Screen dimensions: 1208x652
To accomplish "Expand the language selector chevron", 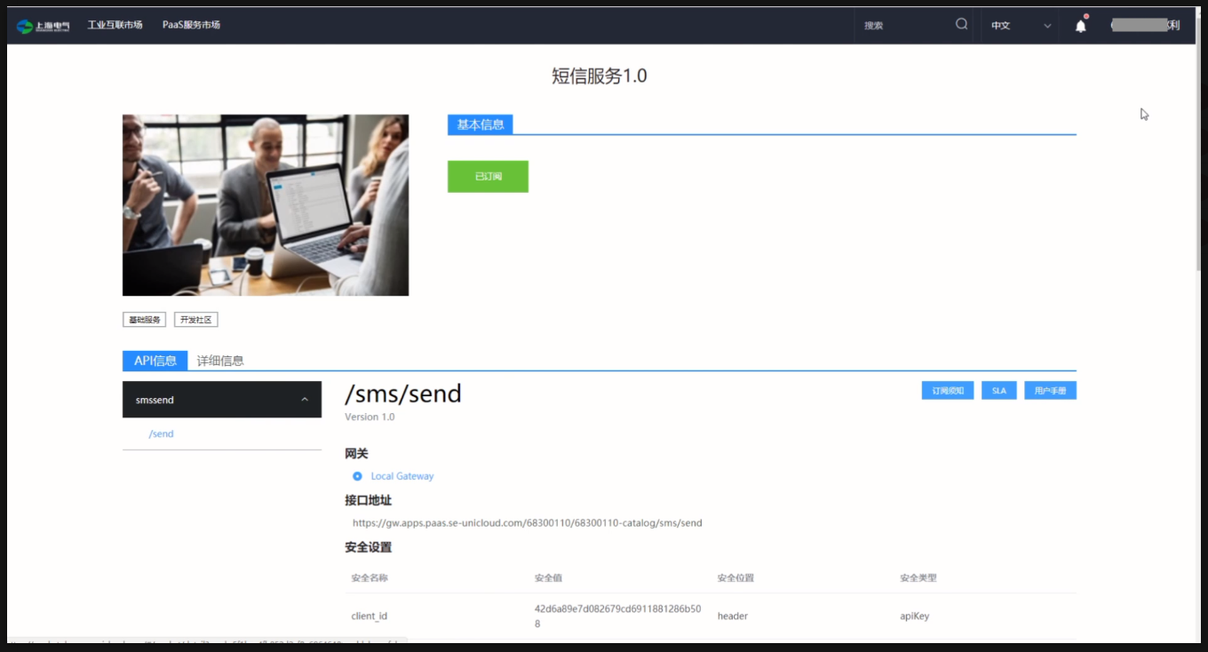I will [1046, 26].
